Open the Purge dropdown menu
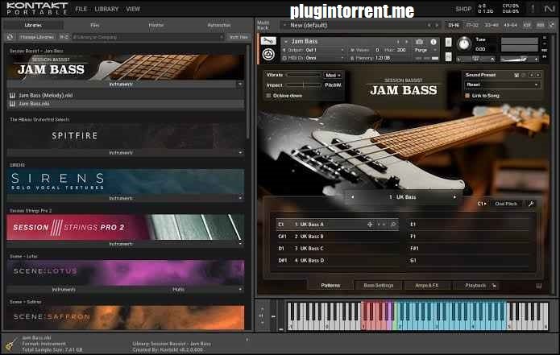 (x=425, y=50)
